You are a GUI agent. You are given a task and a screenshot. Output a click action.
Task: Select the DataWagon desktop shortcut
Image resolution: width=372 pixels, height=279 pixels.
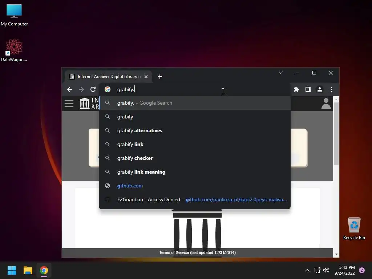14,50
